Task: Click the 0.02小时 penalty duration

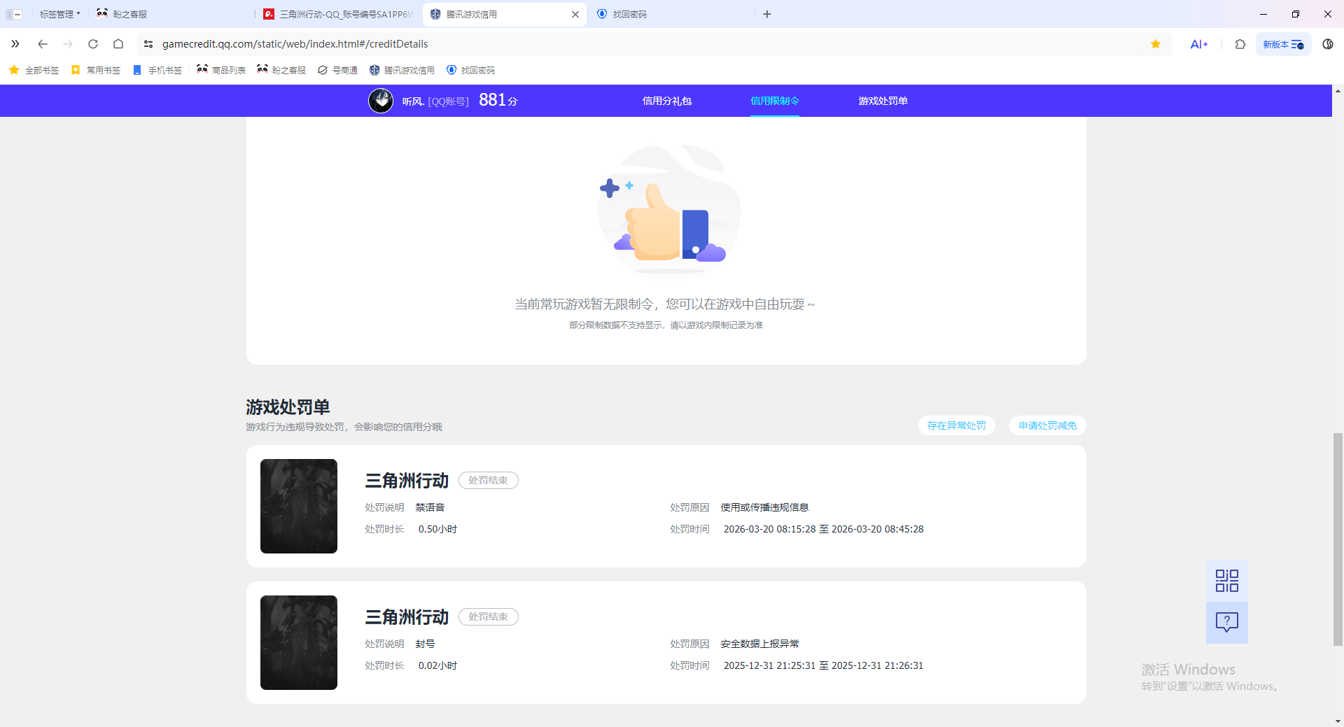Action: click(437, 665)
